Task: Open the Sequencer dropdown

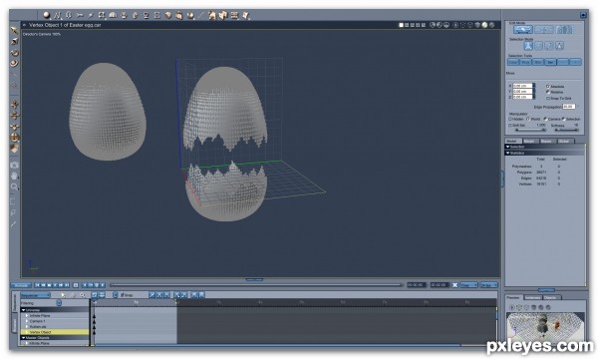Action: pyautogui.click(x=35, y=295)
